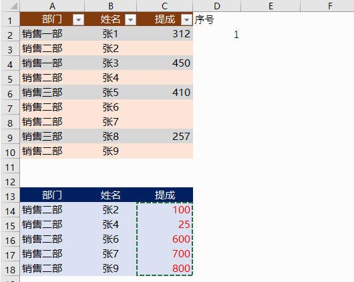Click cell containing 序号
The image size is (354, 282).
coord(216,19)
